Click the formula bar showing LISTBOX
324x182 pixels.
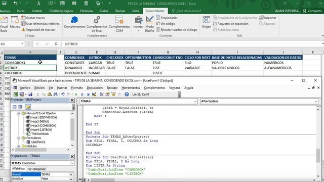[x=191, y=44]
